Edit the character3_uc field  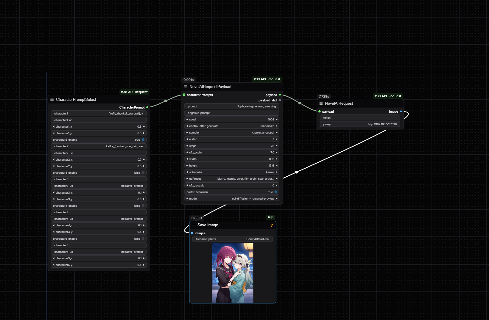click(99, 186)
